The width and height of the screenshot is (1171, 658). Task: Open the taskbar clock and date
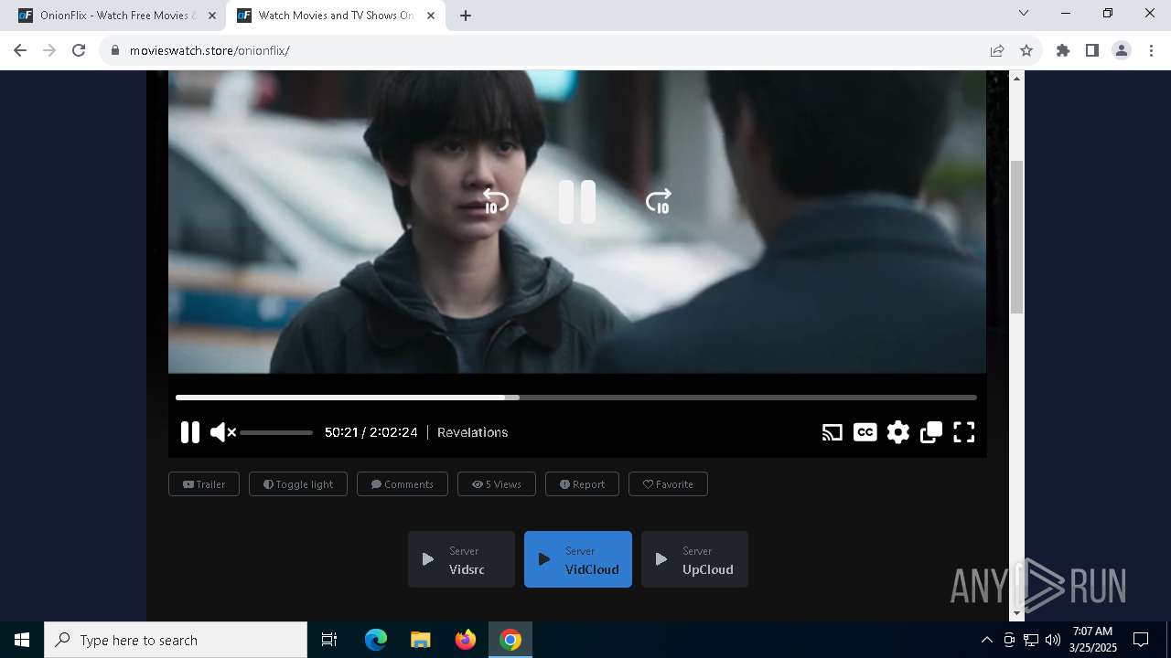click(1093, 640)
